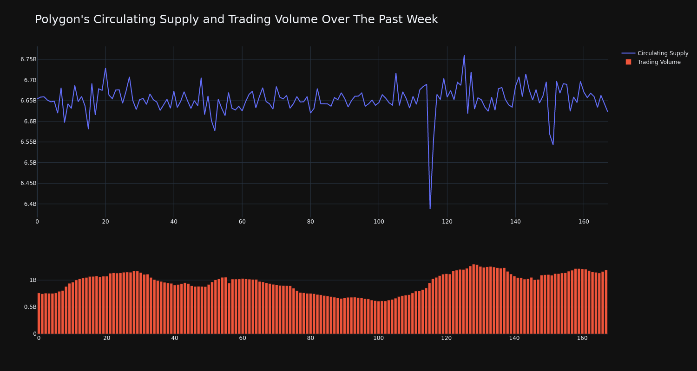Click x-axis label 160 under volume chart
697x371 pixels.
[582, 338]
